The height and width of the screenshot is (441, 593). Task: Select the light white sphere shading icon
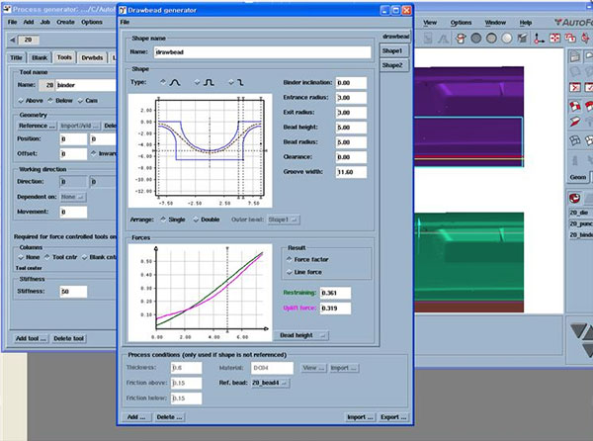click(x=507, y=38)
